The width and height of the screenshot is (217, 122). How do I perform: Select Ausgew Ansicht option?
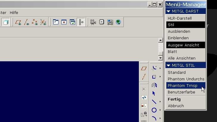[186, 45]
